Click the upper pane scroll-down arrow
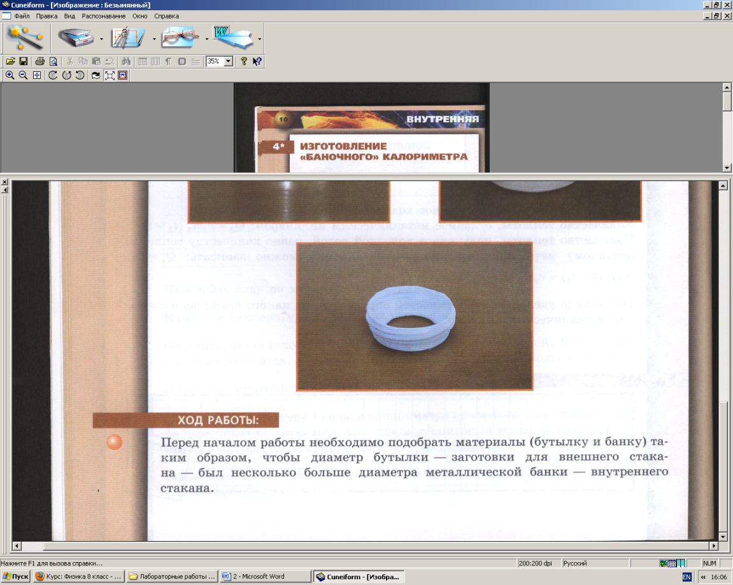The image size is (733, 585). 727,168
